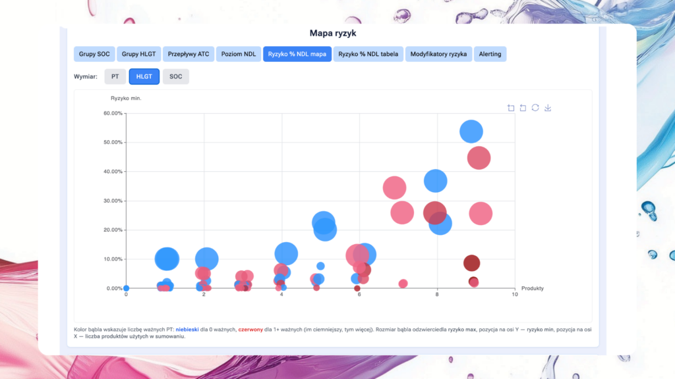Open the Grupy SOC tab

click(94, 54)
